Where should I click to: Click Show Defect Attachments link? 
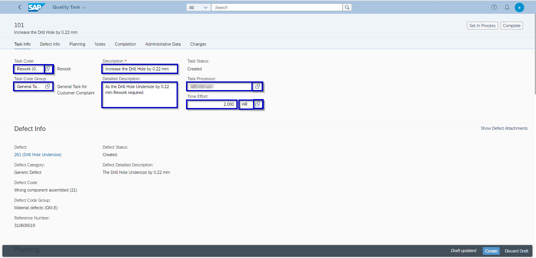504,128
